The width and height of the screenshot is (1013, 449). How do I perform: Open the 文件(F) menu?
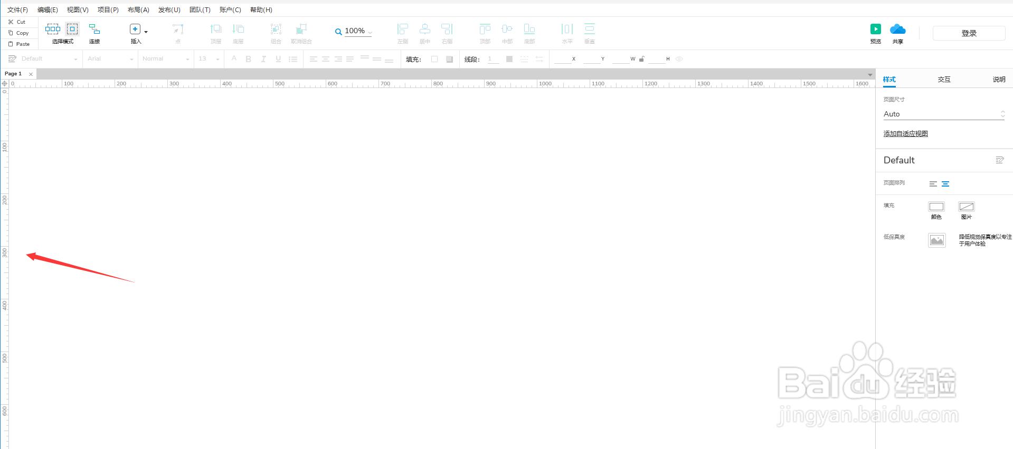click(x=18, y=10)
